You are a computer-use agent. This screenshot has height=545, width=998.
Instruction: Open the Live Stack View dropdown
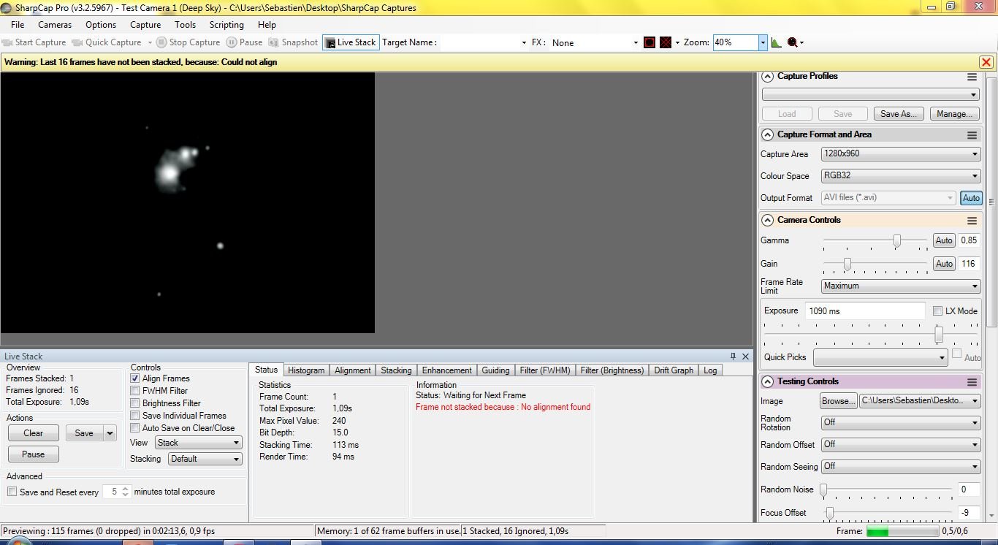(198, 443)
